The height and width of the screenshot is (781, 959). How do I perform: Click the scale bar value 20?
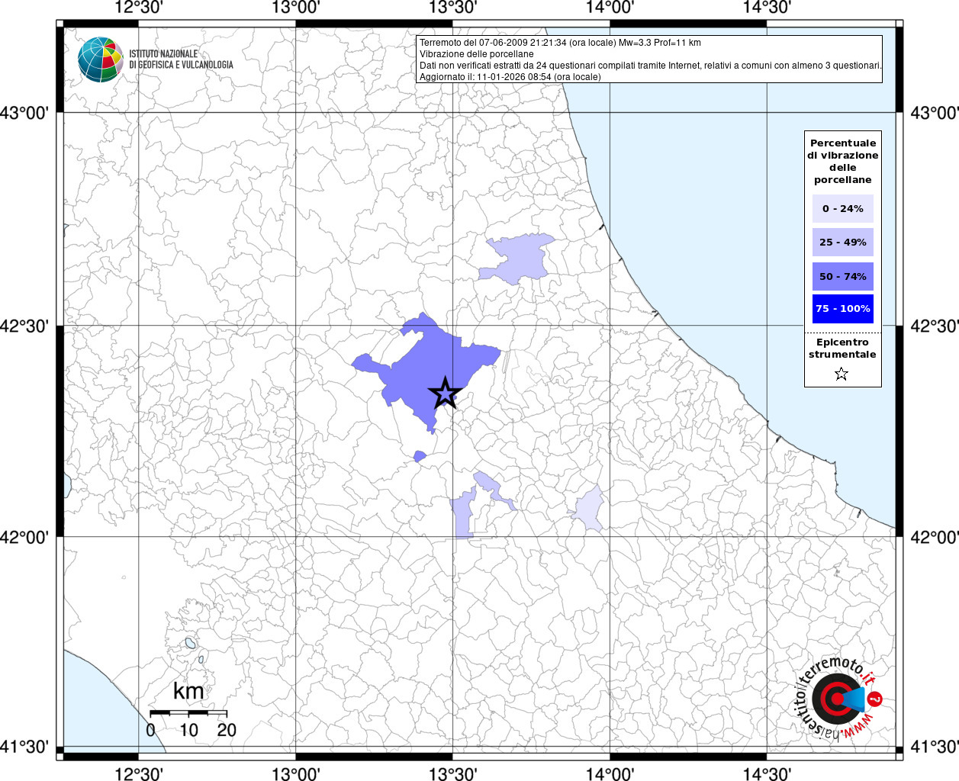point(227,730)
